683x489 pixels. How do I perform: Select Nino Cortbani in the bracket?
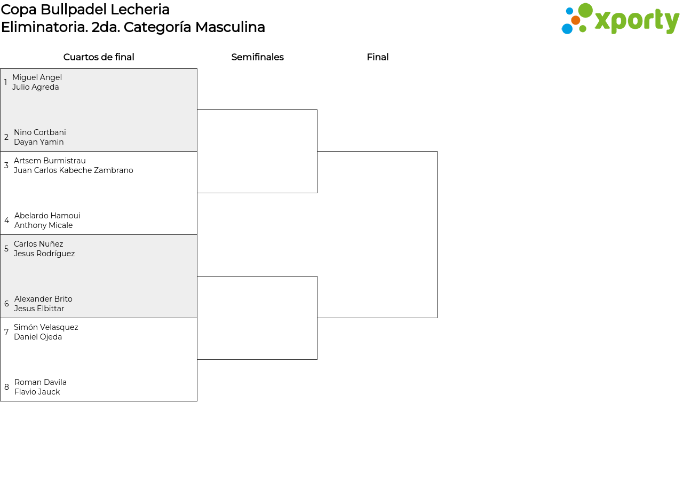tap(40, 132)
